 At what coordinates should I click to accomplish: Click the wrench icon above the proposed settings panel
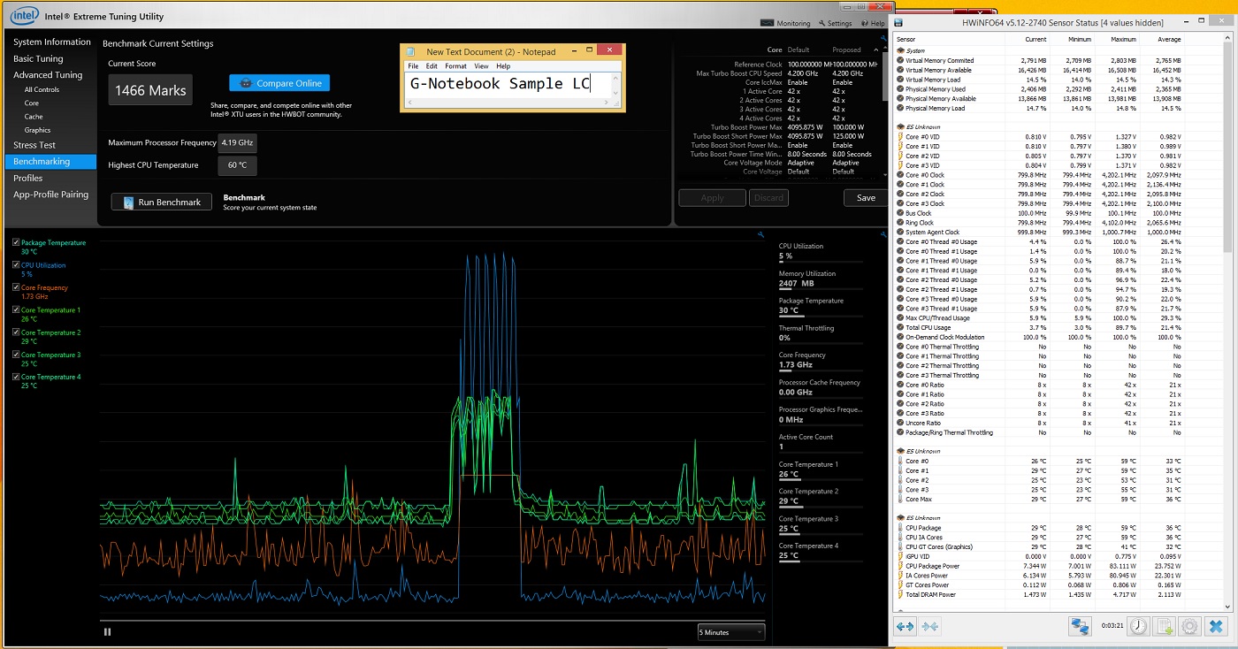pos(883,36)
